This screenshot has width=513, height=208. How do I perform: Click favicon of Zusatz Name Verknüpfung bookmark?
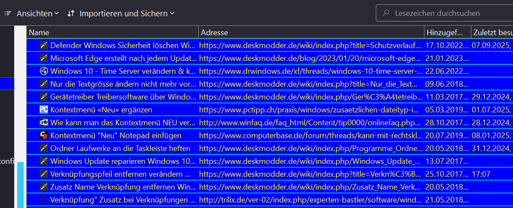pyautogui.click(x=44, y=187)
